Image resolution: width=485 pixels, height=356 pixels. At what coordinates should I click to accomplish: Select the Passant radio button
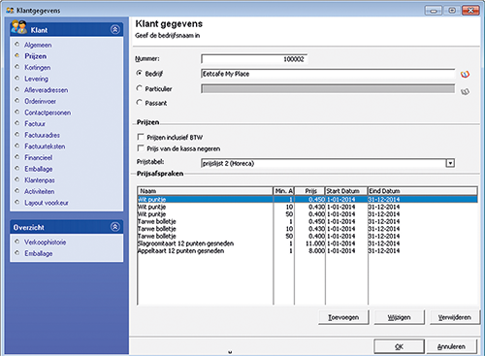[x=140, y=103]
